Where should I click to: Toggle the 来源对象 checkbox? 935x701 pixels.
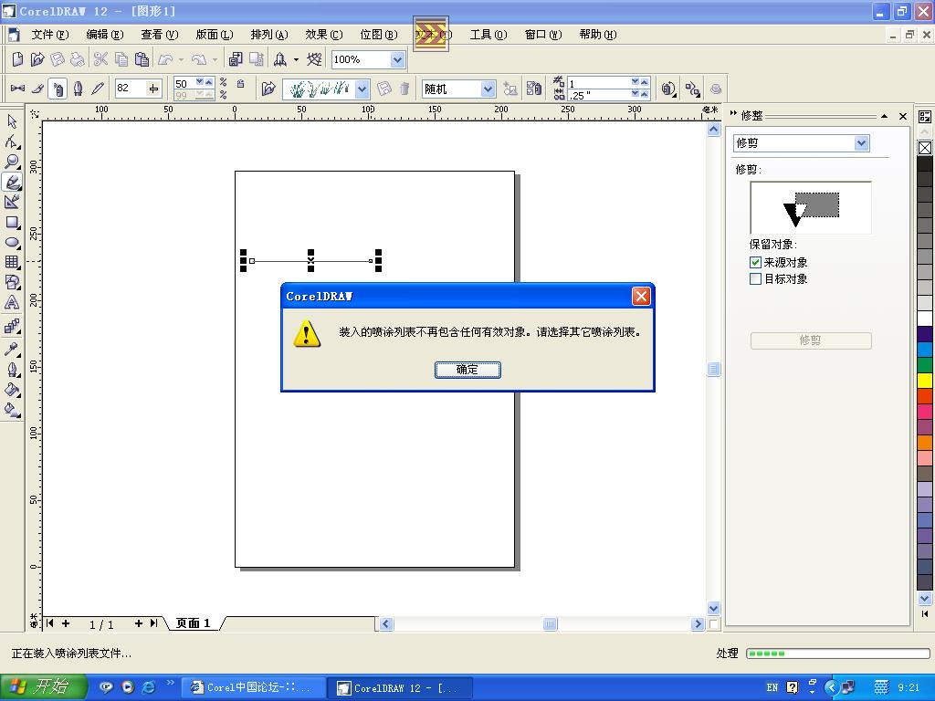pos(755,262)
